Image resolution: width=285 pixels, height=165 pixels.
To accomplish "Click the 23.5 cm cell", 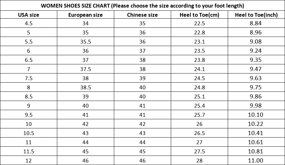I will pos(199,50).
